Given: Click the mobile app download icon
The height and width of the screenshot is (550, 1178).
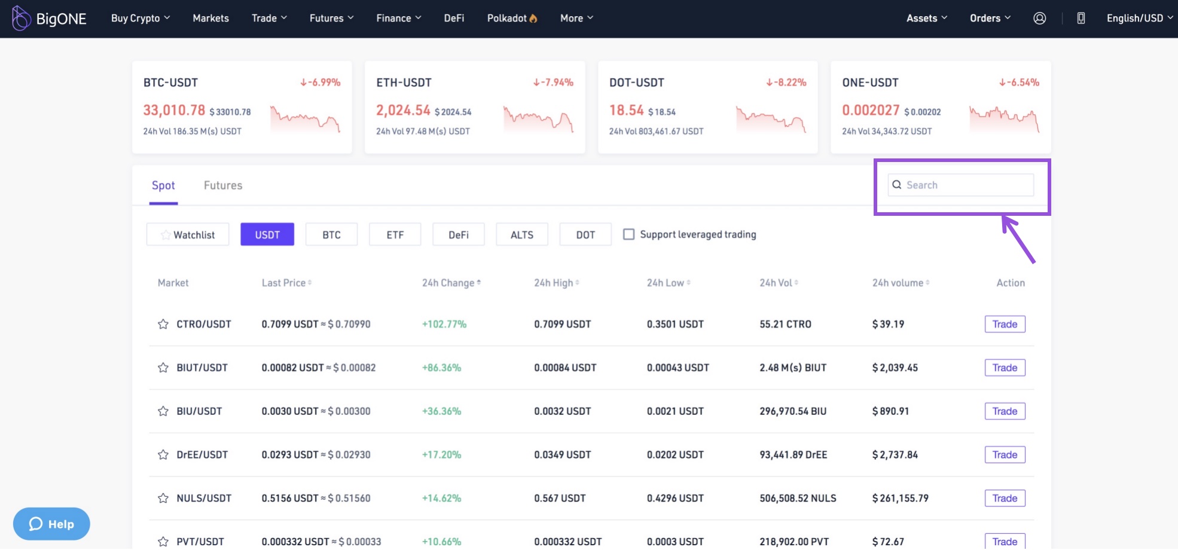Looking at the screenshot, I should click(x=1081, y=19).
